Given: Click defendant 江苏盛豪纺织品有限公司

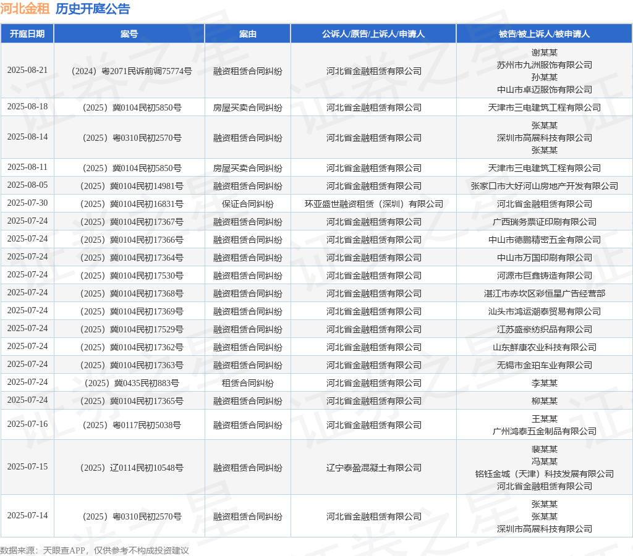Looking at the screenshot, I should coord(544,330).
